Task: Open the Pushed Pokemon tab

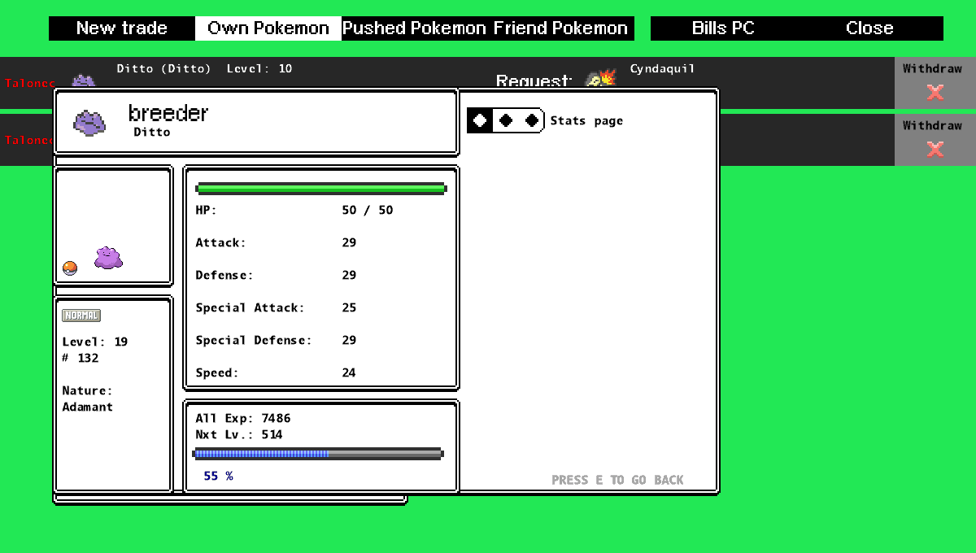Action: (x=415, y=28)
